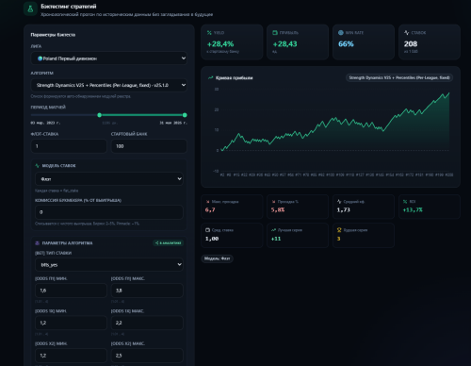Viewport: 471px width, 366px height.
Task: Click the 66% win rate value
Action: [346, 44]
